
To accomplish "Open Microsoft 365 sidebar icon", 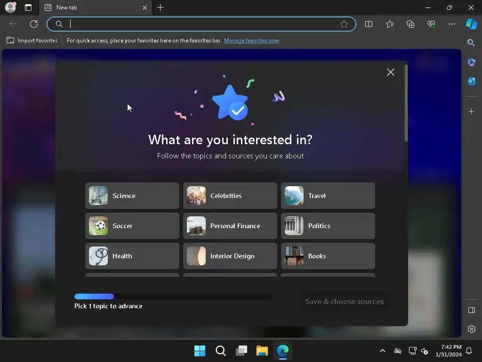I will pos(471,62).
